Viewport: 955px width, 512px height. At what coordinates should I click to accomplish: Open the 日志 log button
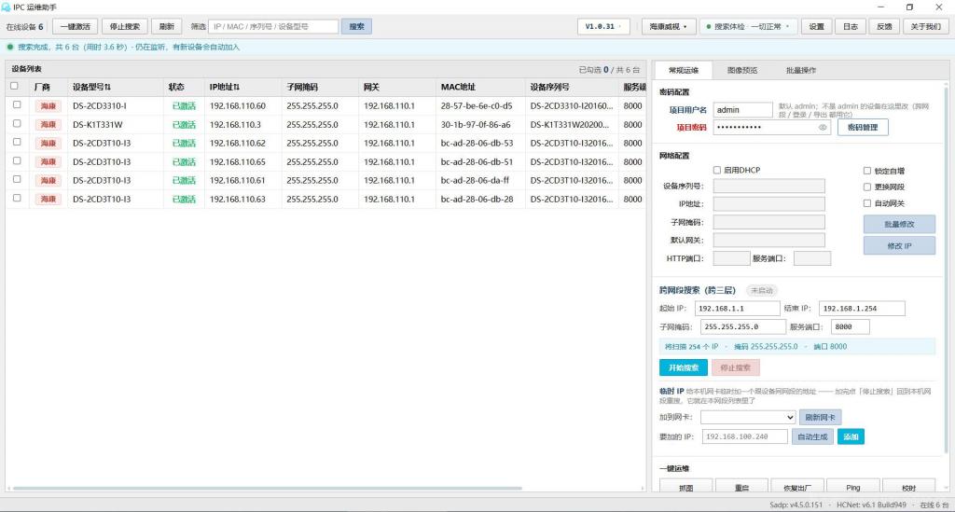coord(851,27)
